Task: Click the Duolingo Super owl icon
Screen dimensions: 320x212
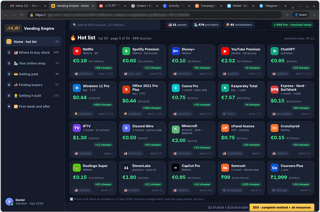Action: pyautogui.click(x=77, y=168)
